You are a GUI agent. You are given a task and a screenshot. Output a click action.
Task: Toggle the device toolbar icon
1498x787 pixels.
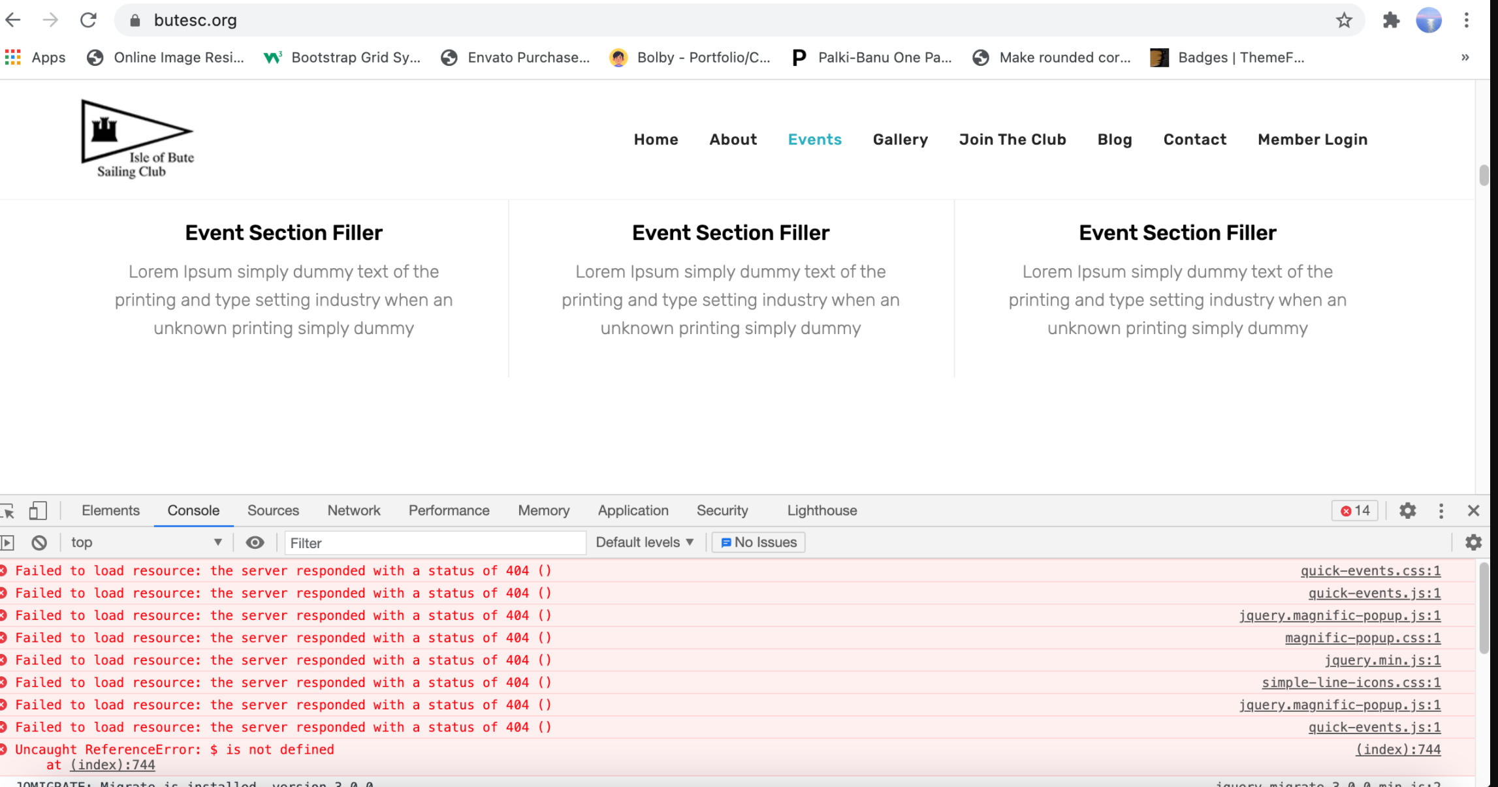click(x=38, y=510)
